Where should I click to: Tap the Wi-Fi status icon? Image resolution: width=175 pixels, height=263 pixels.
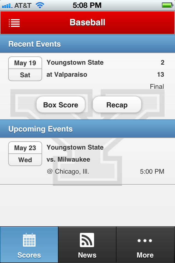[40, 5]
